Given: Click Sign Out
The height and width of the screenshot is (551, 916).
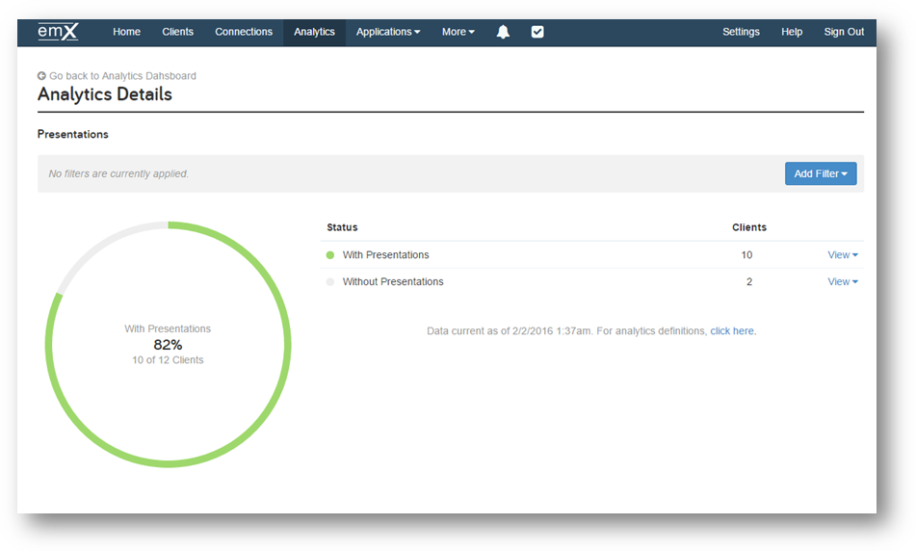Looking at the screenshot, I should tap(844, 32).
